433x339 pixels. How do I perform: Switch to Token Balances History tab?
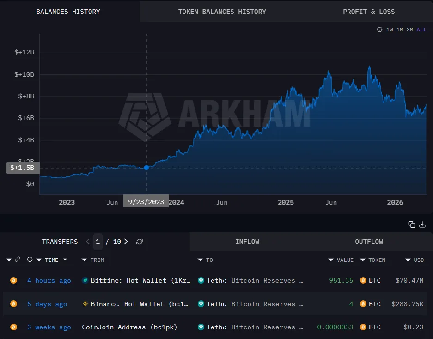point(222,12)
